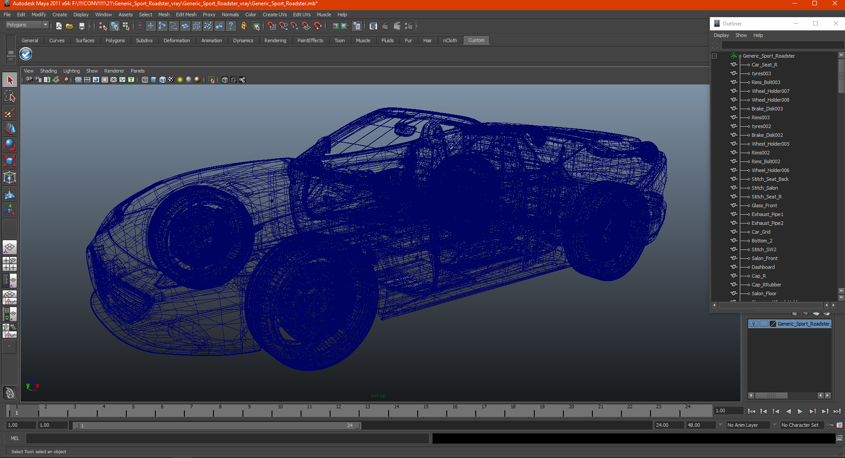Screen dimensions: 845x458
Task: Open Outliner Display menu
Action: [x=721, y=35]
